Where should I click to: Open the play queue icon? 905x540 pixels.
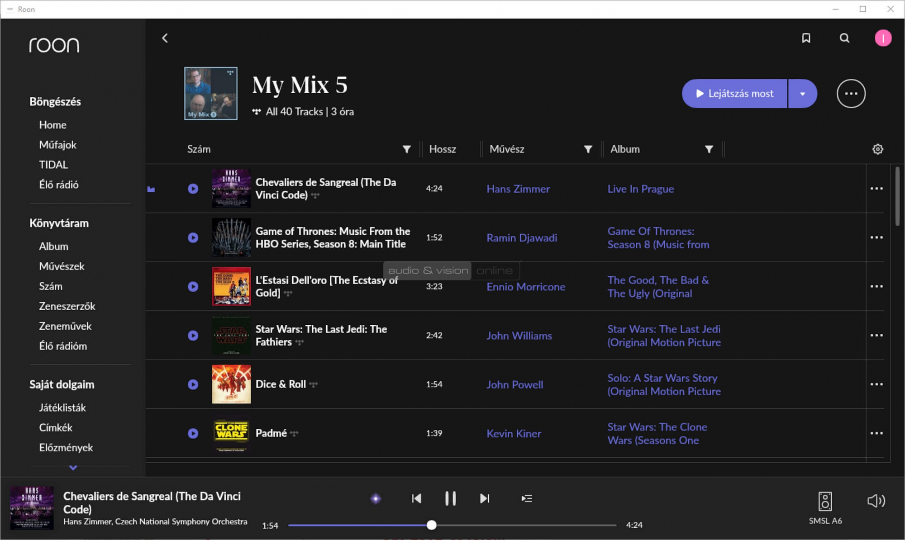(527, 498)
